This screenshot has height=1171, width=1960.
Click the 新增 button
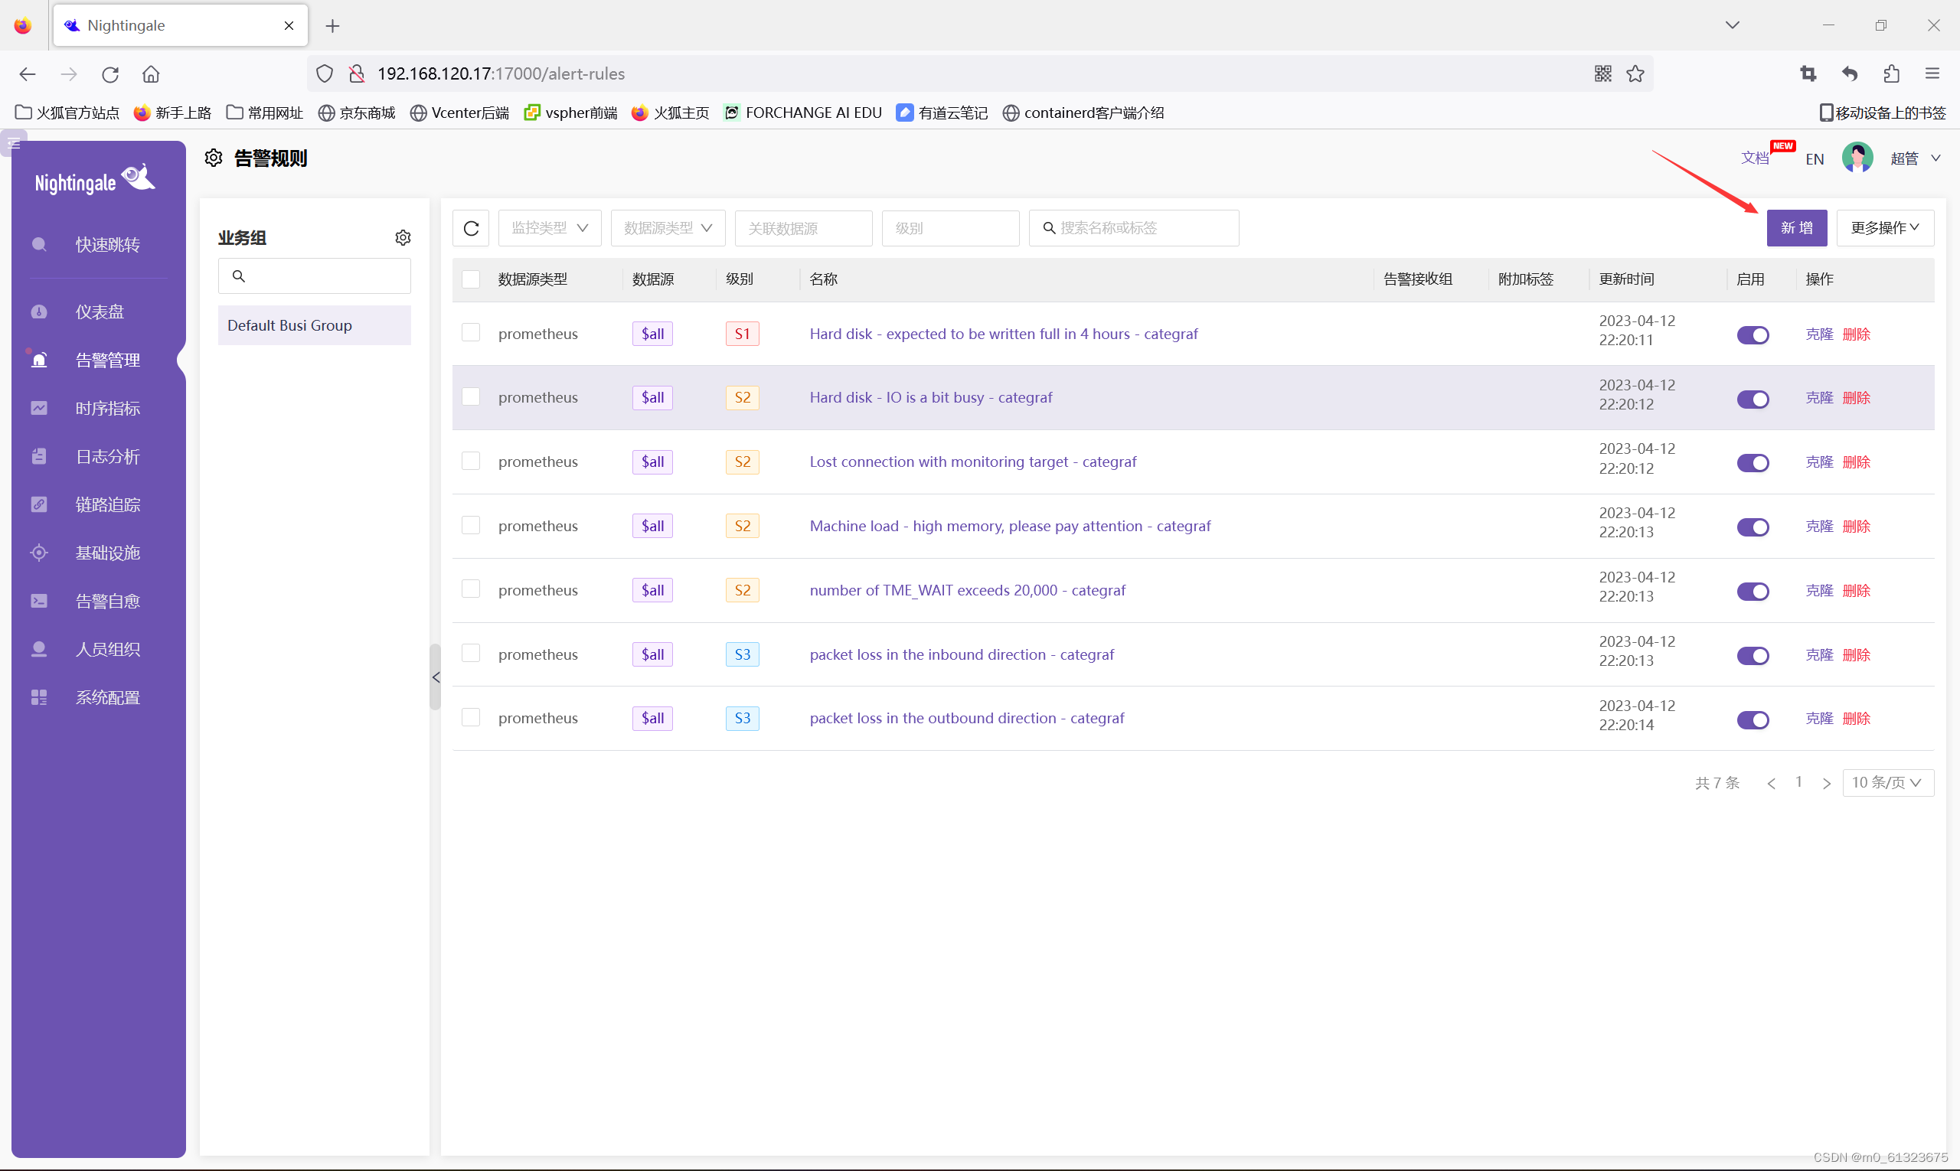(1796, 228)
